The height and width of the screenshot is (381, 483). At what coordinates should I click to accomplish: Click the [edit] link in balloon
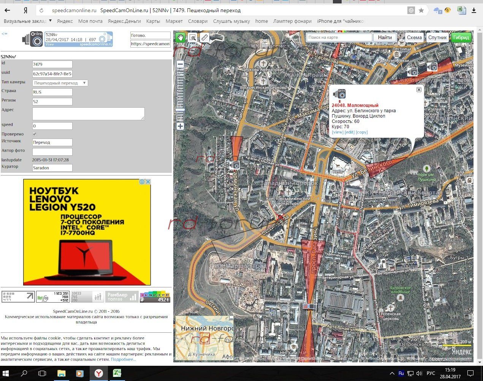350,132
